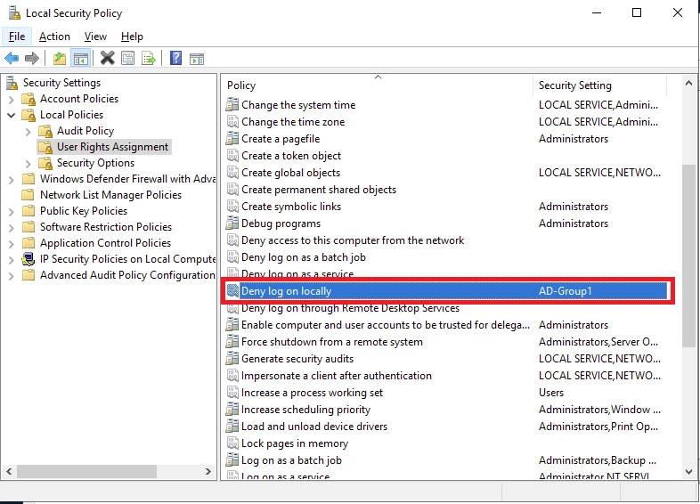Expand the Account Policies node
Image resolution: width=700 pixels, height=504 pixels.
12,99
